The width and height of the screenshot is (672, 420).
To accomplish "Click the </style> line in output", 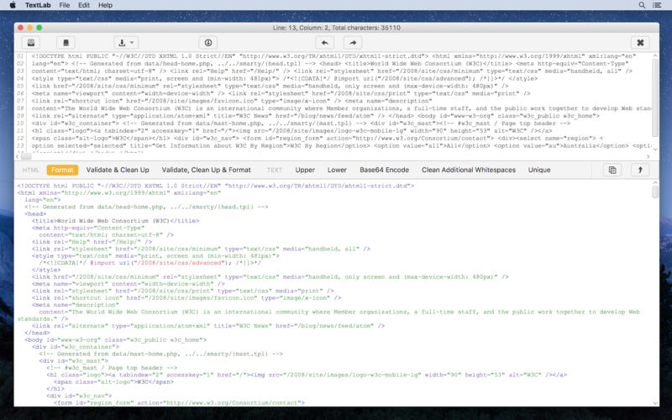I will (46, 270).
